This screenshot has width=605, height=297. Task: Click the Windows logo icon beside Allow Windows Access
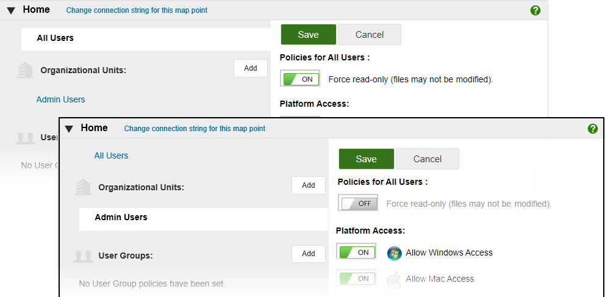[x=394, y=253]
